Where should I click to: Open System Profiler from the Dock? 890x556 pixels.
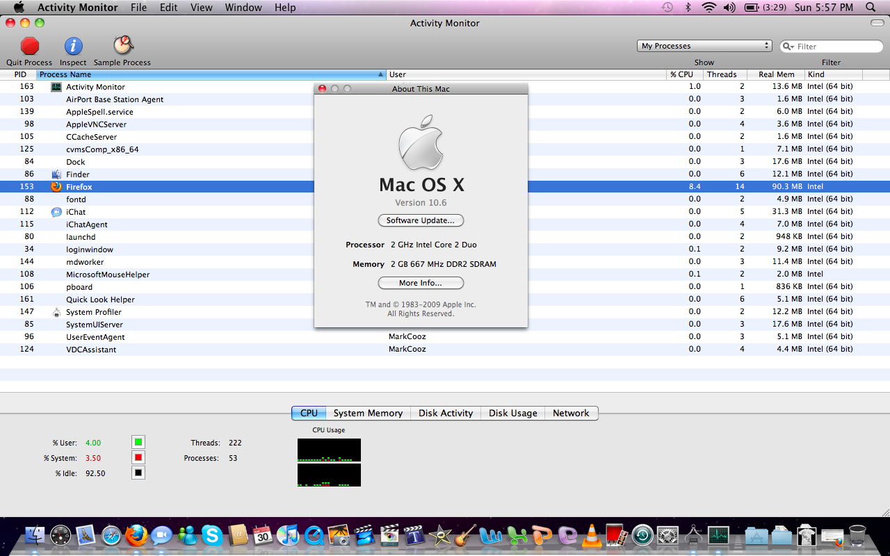point(693,535)
